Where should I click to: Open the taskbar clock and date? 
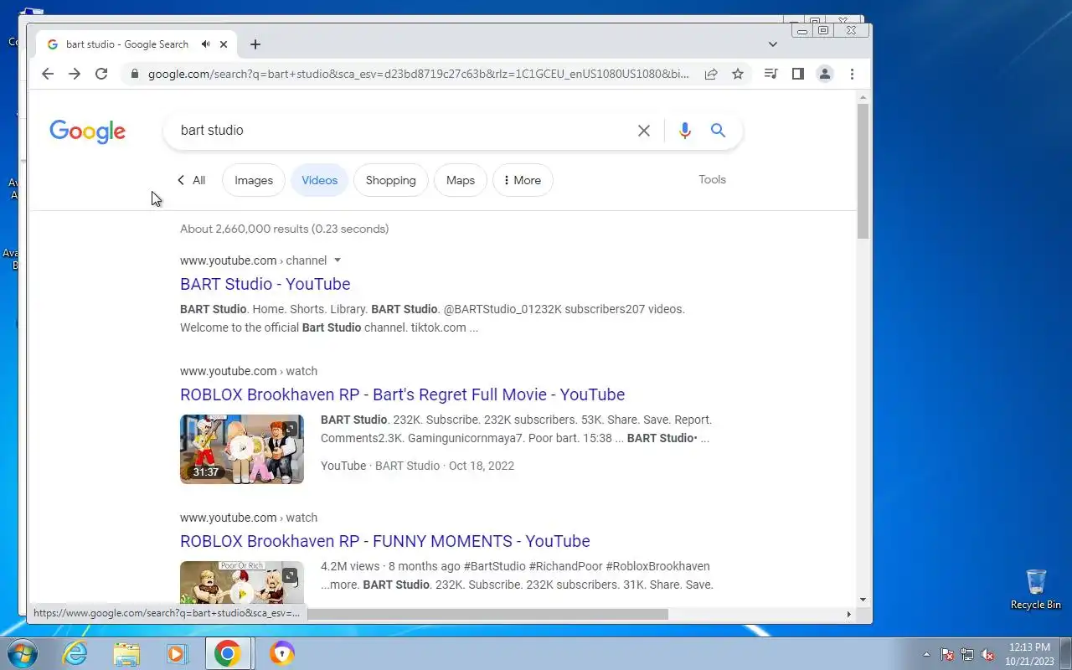pos(1029,654)
